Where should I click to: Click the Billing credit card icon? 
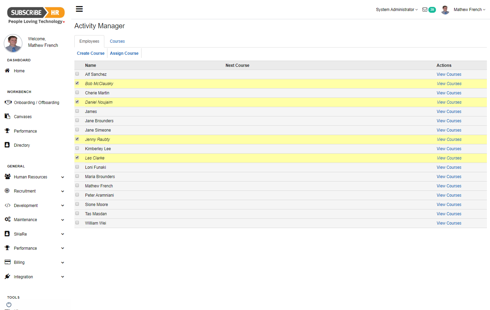coord(8,262)
